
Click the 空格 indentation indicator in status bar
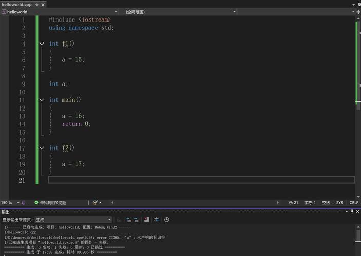pyautogui.click(x=326, y=203)
